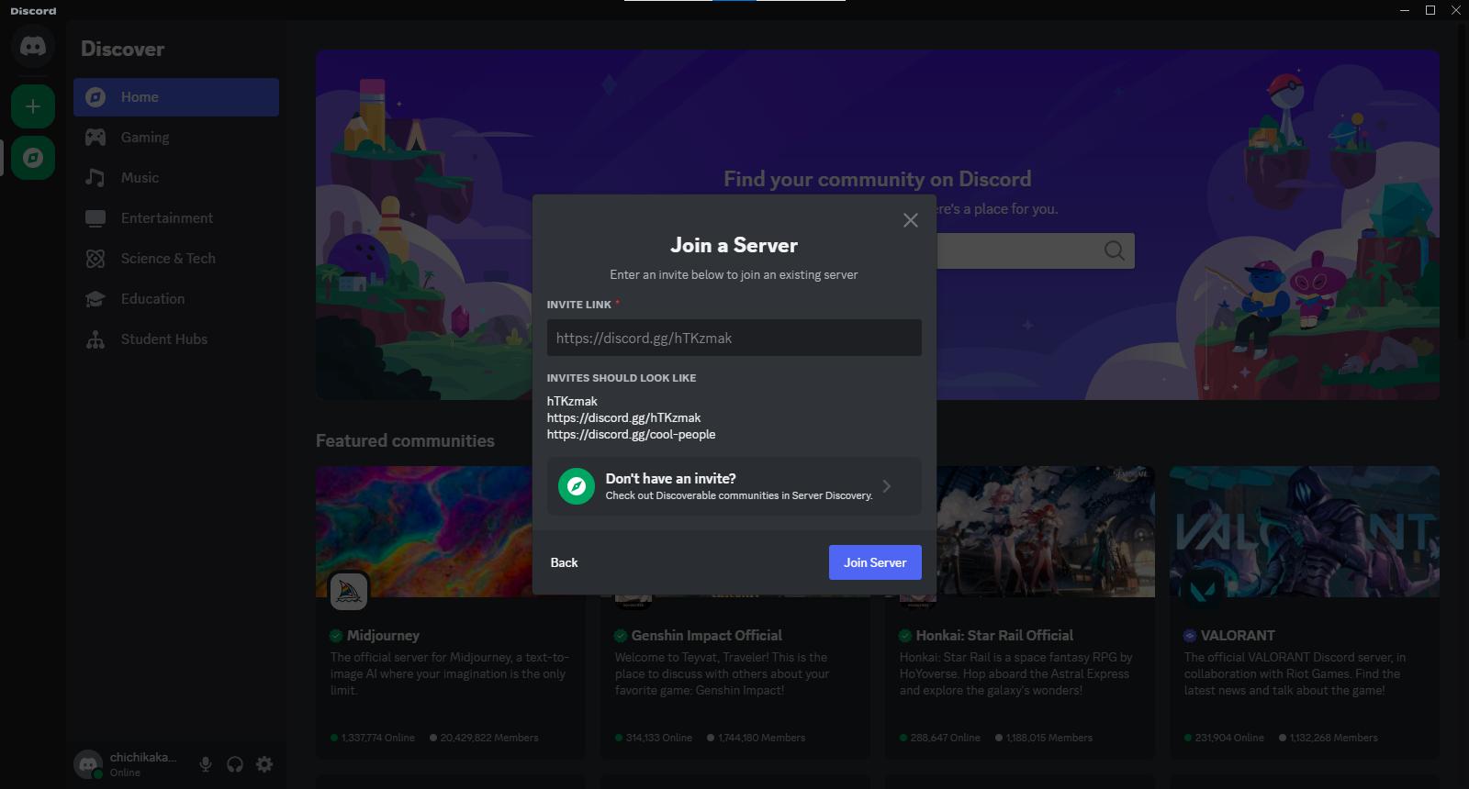Viewport: 1469px width, 789px height.
Task: Open Explore Discoverable Servers compass icon
Action: [x=33, y=158]
